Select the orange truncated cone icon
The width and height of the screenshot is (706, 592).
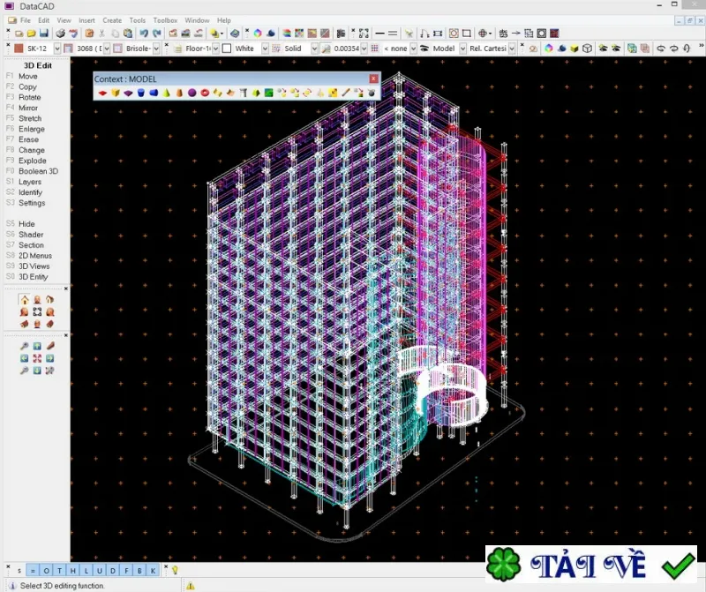click(179, 94)
